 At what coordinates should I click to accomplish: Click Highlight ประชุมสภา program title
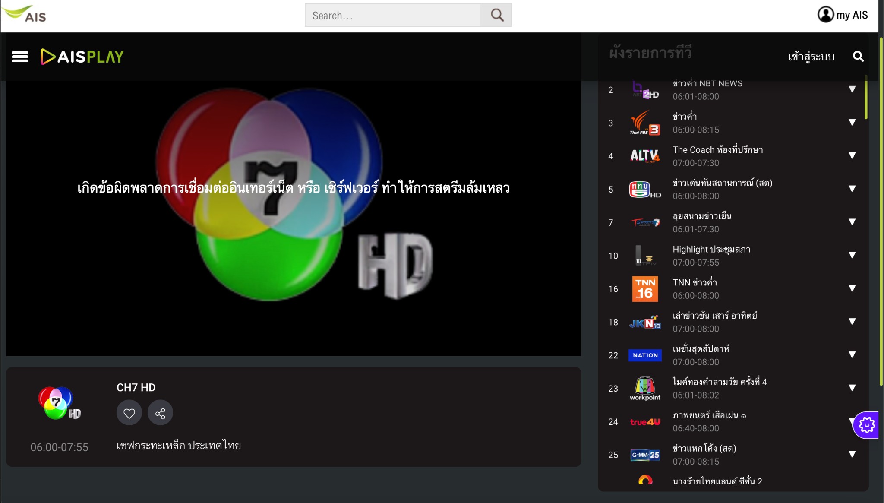pyautogui.click(x=711, y=249)
